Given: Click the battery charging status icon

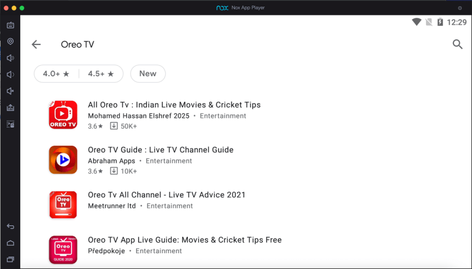Looking at the screenshot, I should click(x=440, y=22).
